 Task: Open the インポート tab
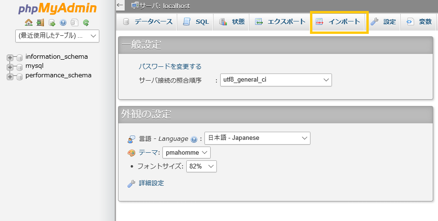pos(339,22)
